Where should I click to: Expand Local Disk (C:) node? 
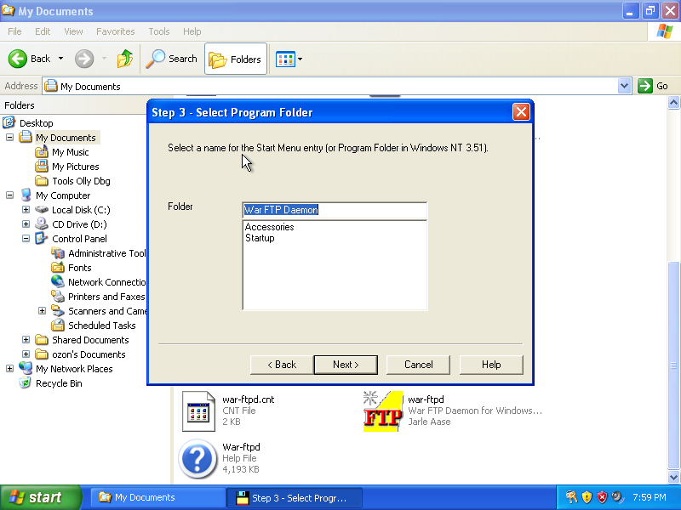26,209
